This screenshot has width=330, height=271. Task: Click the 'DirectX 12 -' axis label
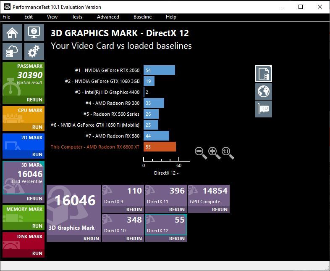pyautogui.click(x=166, y=173)
